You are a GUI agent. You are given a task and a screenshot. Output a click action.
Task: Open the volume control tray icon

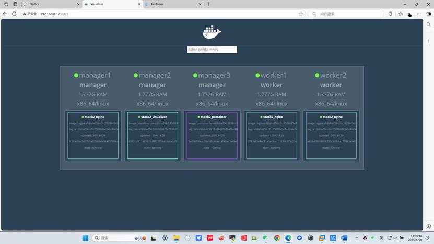tap(395, 238)
